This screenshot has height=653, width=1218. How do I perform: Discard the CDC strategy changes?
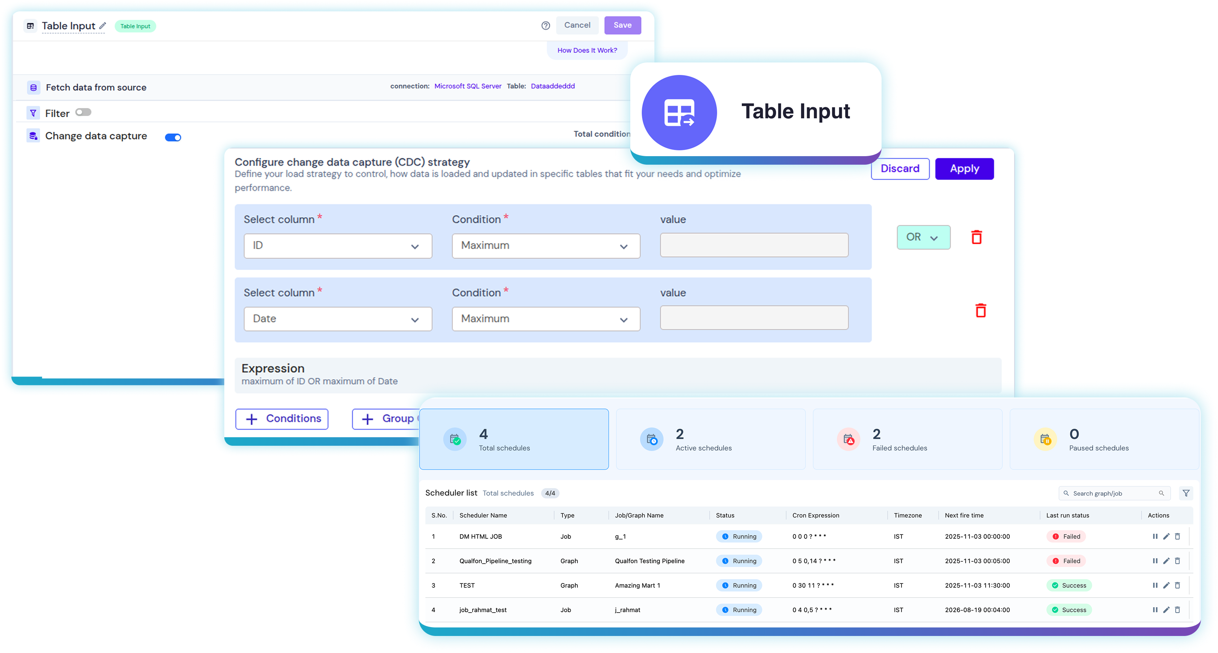(x=900, y=169)
